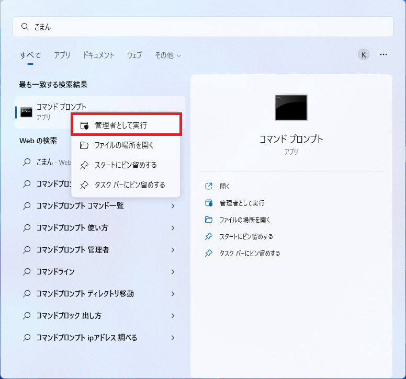
Task: Select コマンドプロンプト 管理者 suggestion
Action: (x=100, y=250)
